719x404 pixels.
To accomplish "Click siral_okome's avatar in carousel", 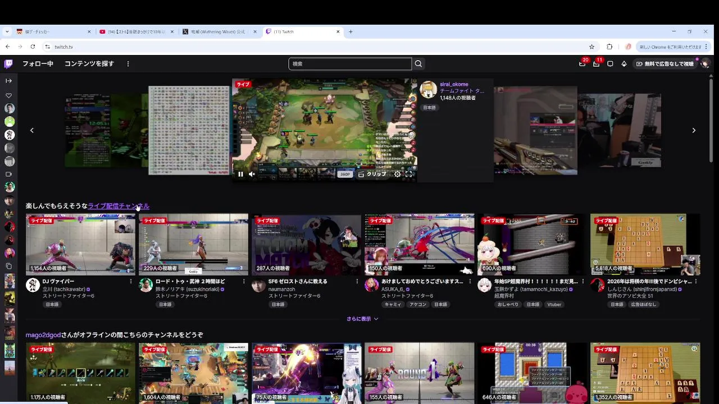I will pos(429,90).
